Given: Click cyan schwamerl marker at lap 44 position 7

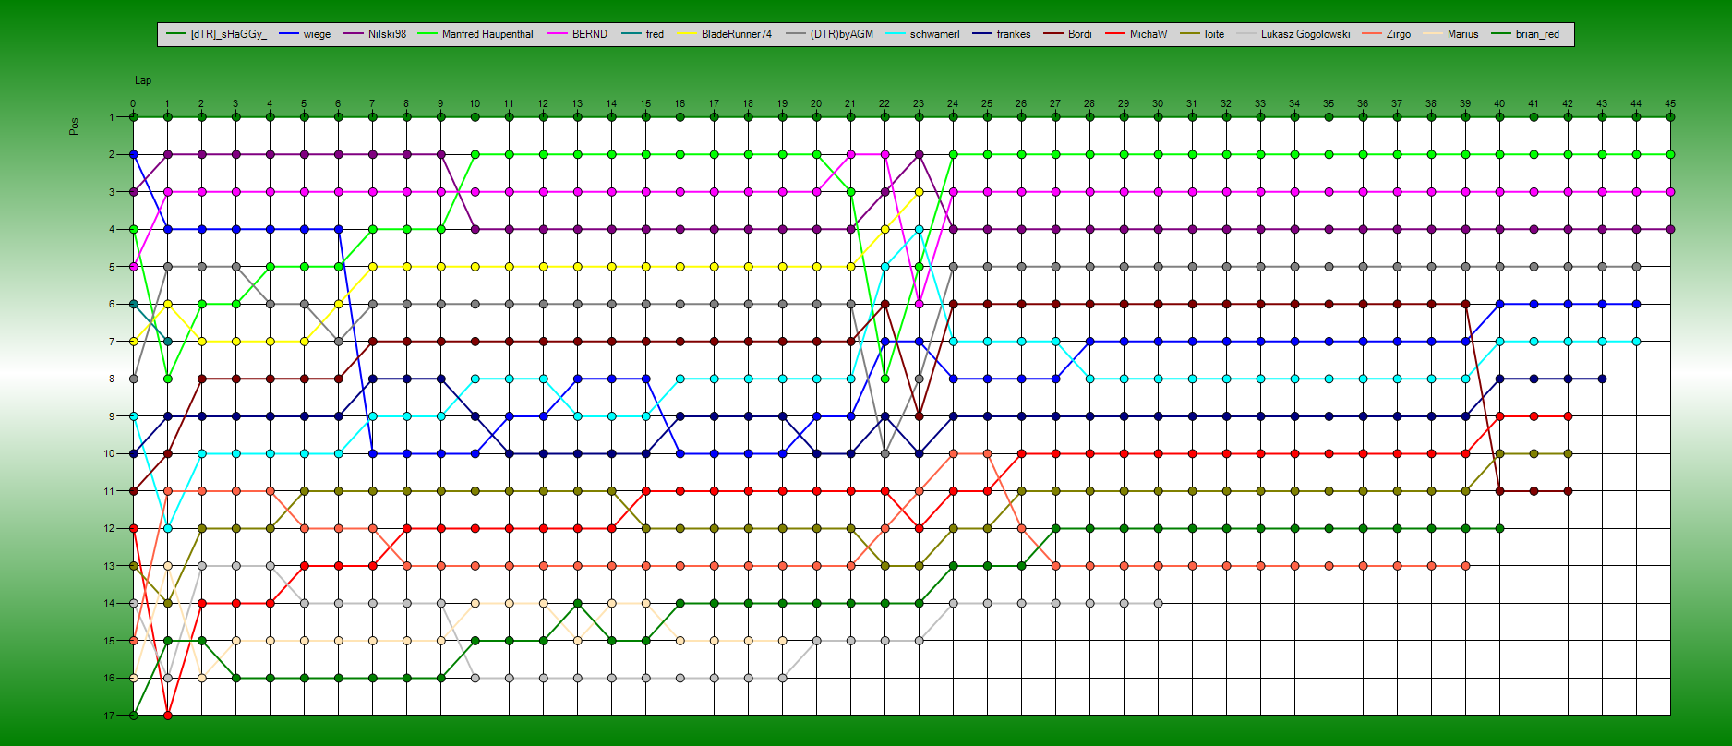Looking at the screenshot, I should pos(1636,342).
